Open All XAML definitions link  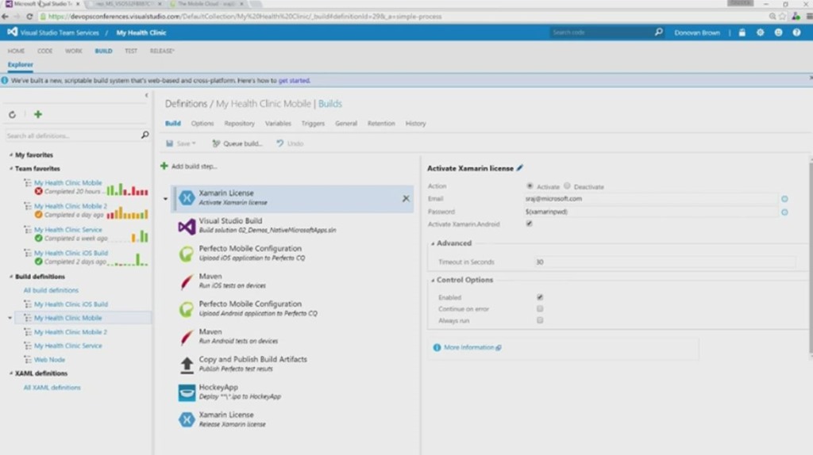(x=52, y=387)
